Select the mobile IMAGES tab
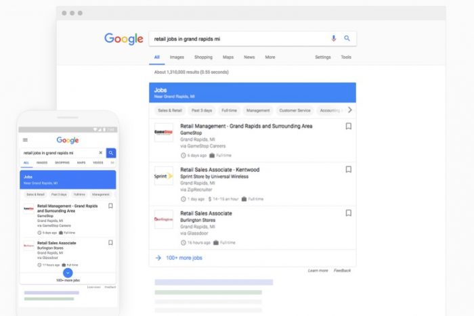The height and width of the screenshot is (316, 474). (42, 162)
